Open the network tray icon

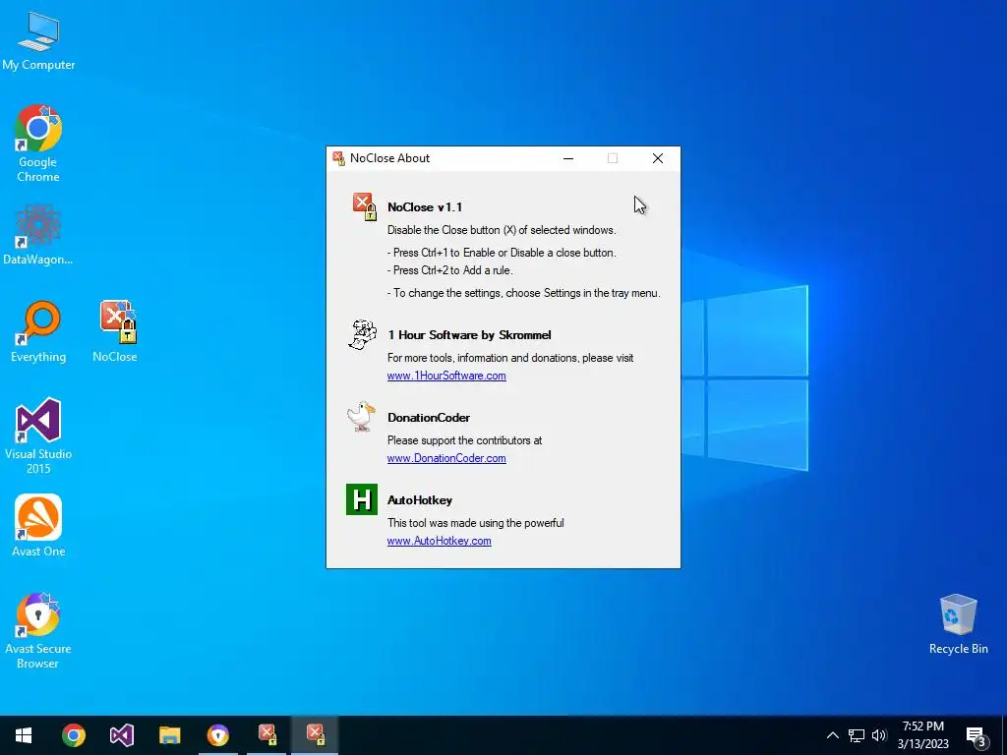[x=857, y=735]
